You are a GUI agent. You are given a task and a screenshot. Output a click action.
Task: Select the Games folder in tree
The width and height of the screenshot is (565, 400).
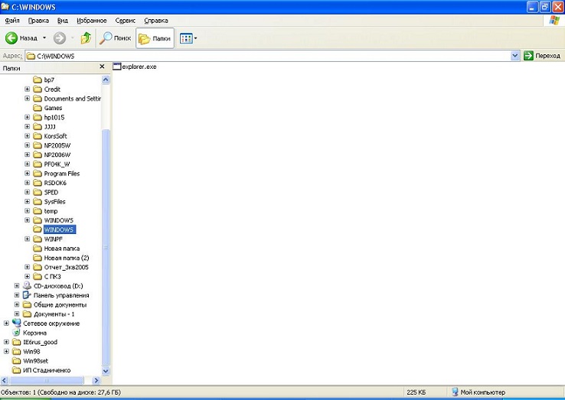[x=52, y=108]
